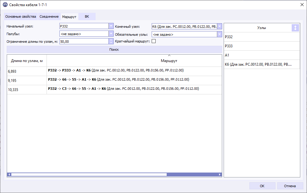Open the ВК tab
This screenshot has height=193, width=307.
(x=87, y=17)
